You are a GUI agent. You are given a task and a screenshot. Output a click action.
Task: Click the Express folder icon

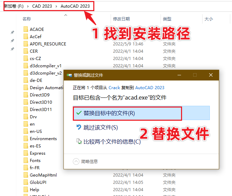click(x=26, y=153)
